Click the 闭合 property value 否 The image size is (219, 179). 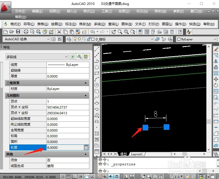tap(68, 160)
